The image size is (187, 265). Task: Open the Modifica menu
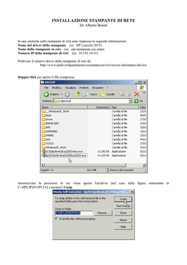[x=57, y=88]
